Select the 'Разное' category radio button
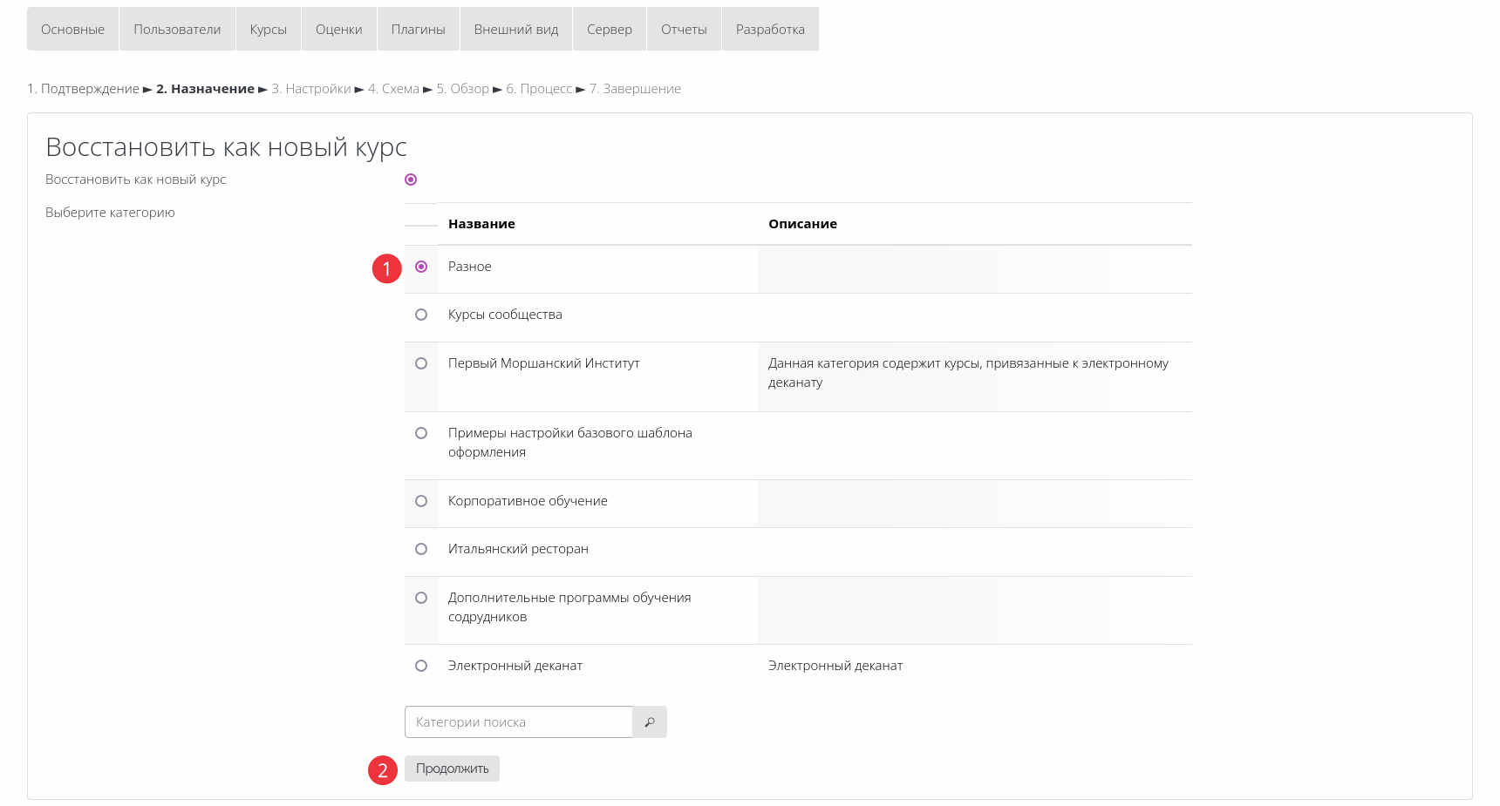Viewport: 1500px width, 806px height. (x=421, y=267)
